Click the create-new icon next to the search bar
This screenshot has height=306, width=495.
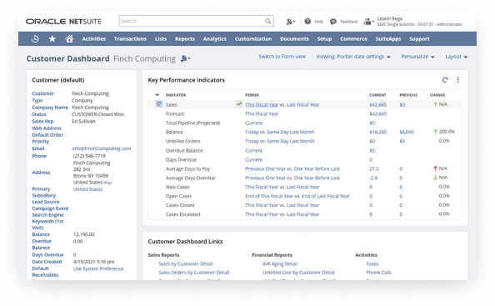pyautogui.click(x=291, y=22)
